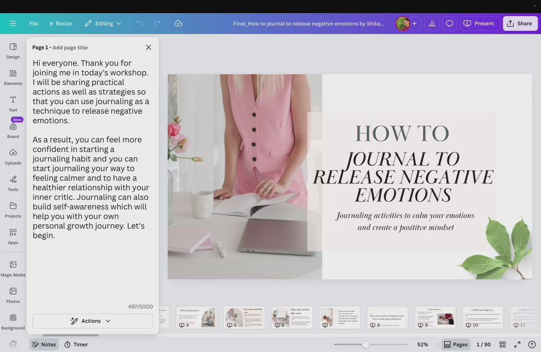Open Magic Media app
The width and height of the screenshot is (541, 352).
(13, 268)
